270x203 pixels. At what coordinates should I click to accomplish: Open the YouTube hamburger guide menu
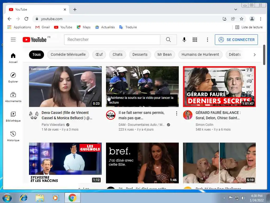(13, 40)
